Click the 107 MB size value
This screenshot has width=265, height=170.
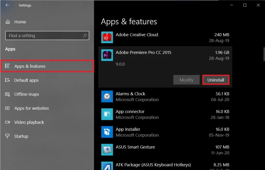(222, 147)
